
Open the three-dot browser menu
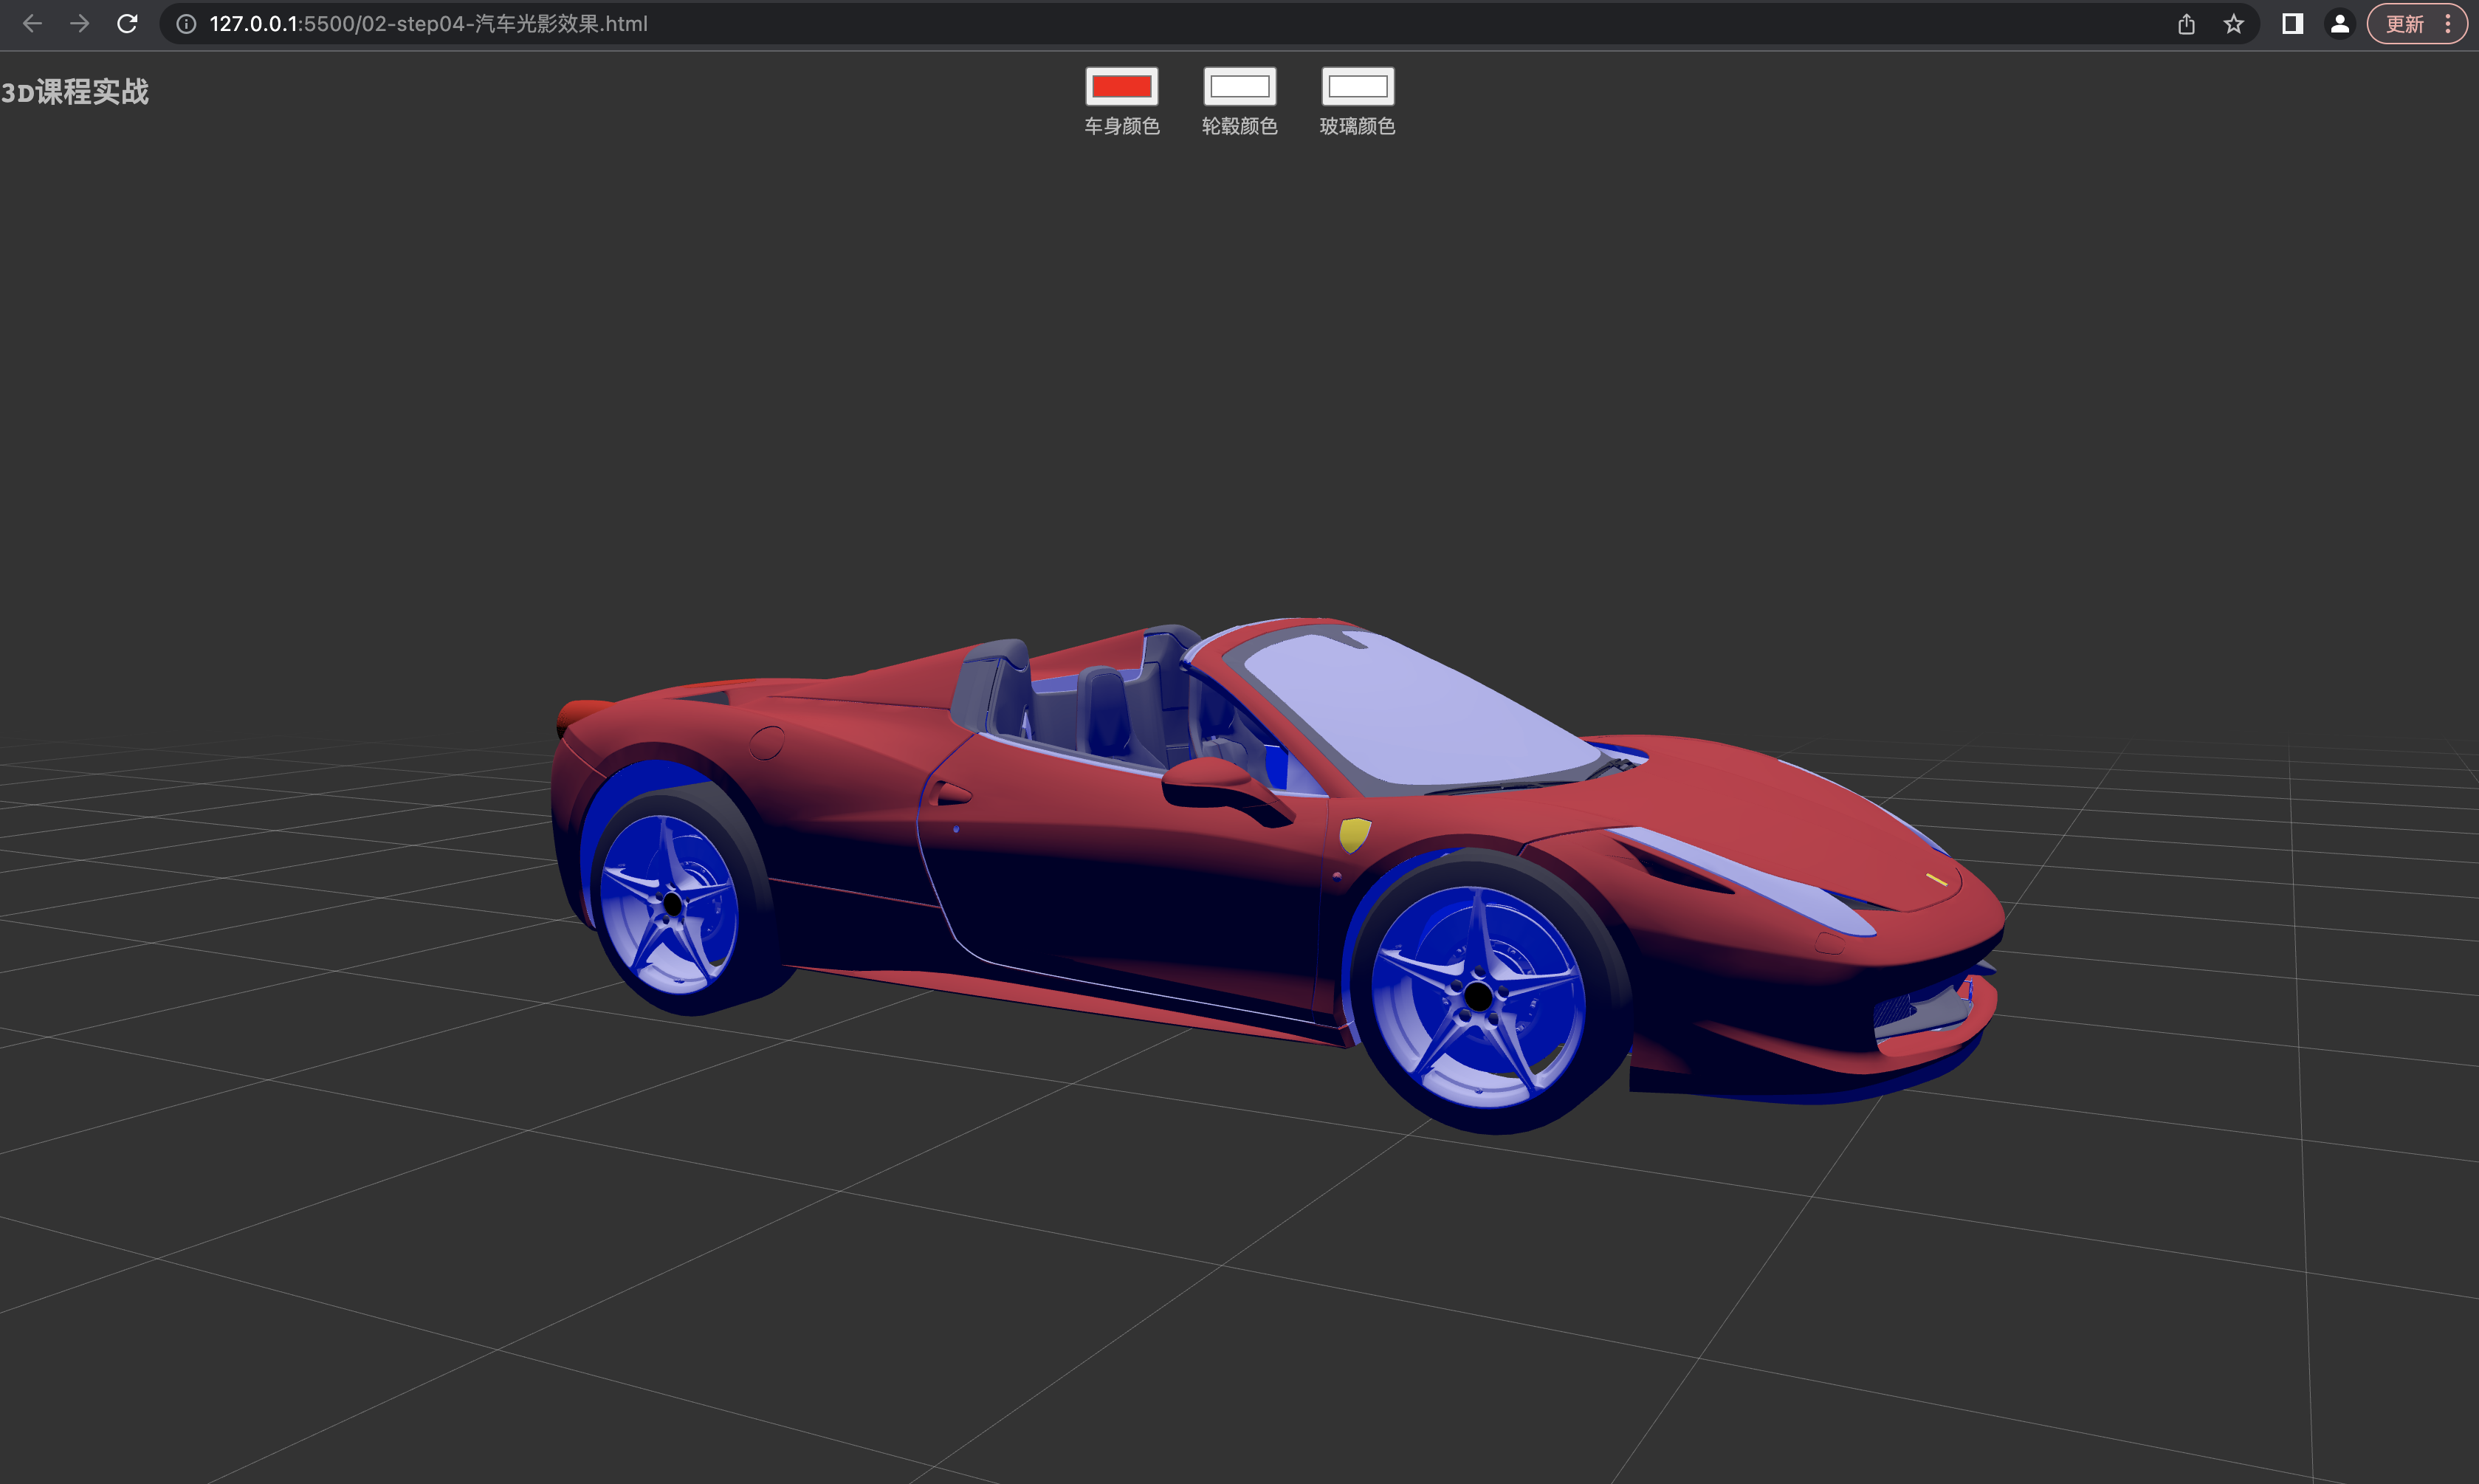point(2449,24)
